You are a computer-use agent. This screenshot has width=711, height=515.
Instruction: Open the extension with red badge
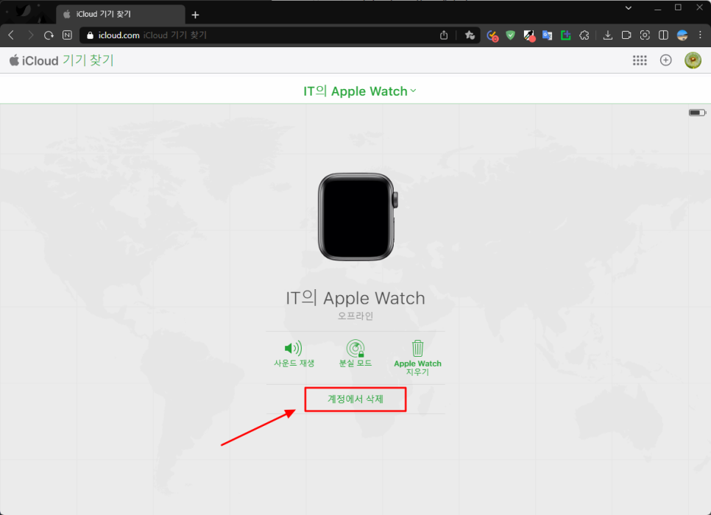pos(492,35)
